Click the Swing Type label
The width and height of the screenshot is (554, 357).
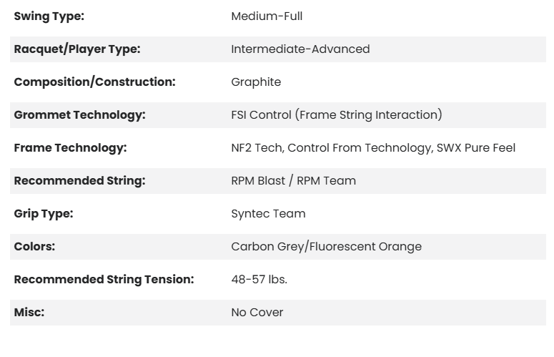[x=49, y=16]
